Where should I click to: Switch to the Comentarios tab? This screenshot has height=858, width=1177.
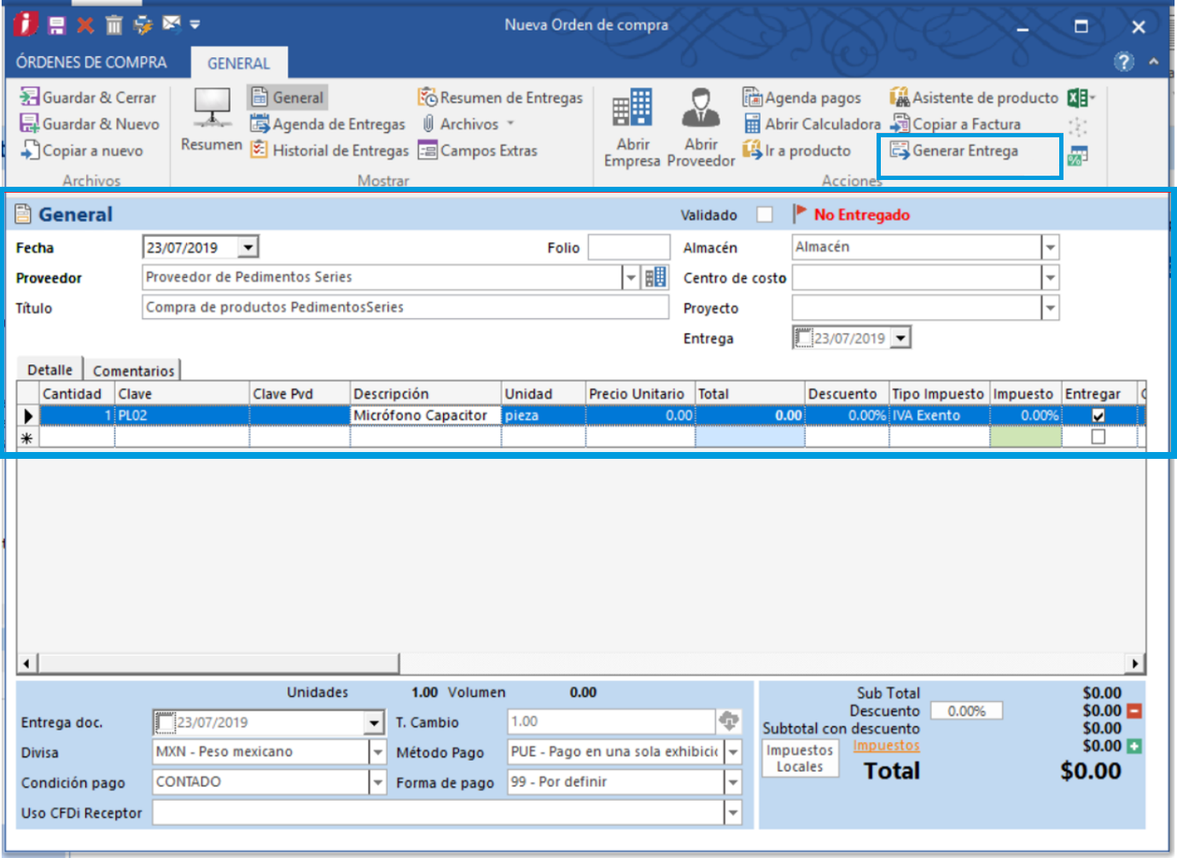pos(133,371)
